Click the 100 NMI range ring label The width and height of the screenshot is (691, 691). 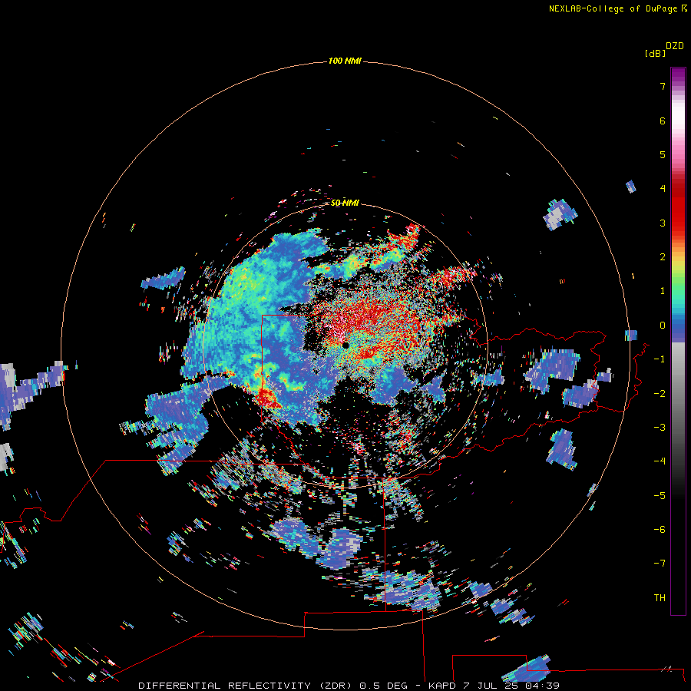pyautogui.click(x=345, y=61)
